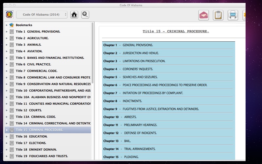Select Title 1 GENERAL PROVISIONS in sidebar

[38, 31]
